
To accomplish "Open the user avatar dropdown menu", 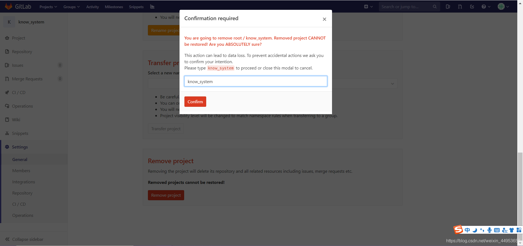I will (x=503, y=7).
